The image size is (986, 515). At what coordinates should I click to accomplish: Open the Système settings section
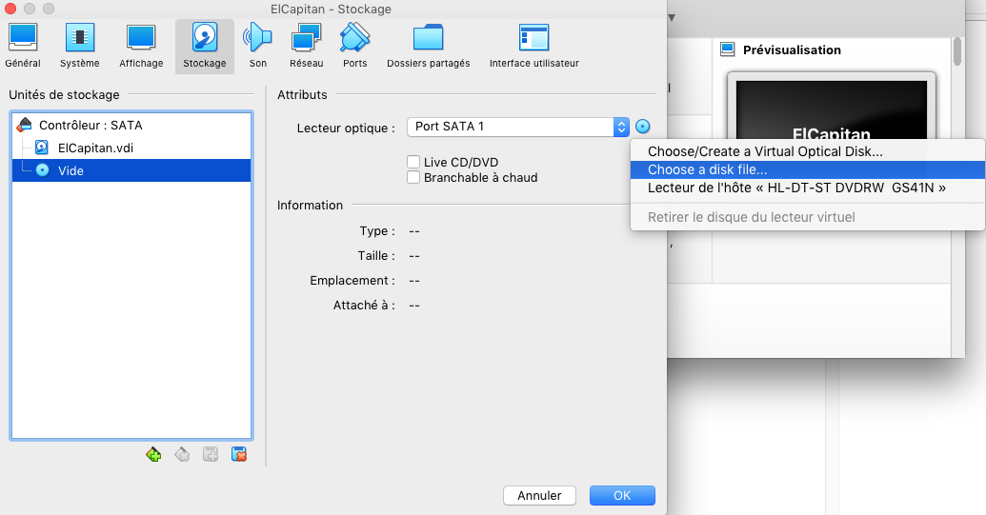pyautogui.click(x=80, y=46)
